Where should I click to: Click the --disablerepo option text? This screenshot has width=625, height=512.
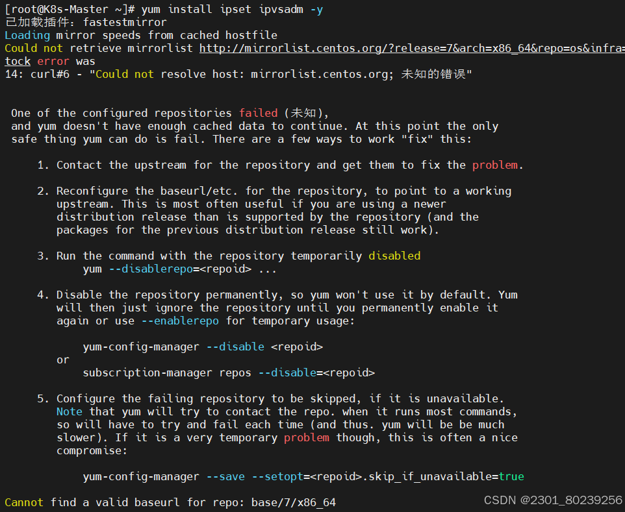pos(151,269)
